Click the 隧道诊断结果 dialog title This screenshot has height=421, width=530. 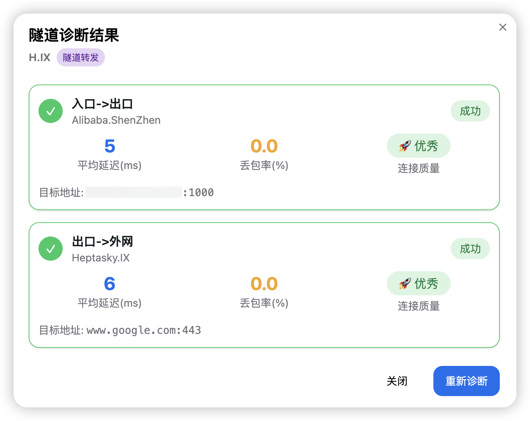(74, 35)
